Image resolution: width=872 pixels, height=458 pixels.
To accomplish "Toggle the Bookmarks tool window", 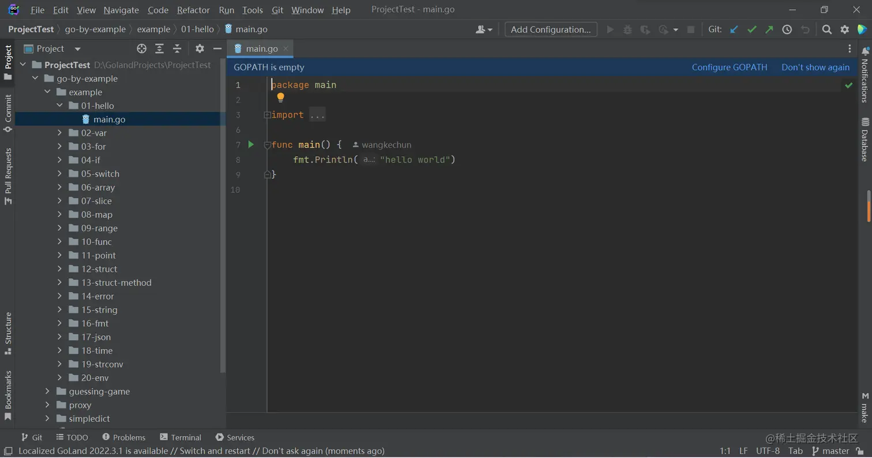I will click(8, 396).
